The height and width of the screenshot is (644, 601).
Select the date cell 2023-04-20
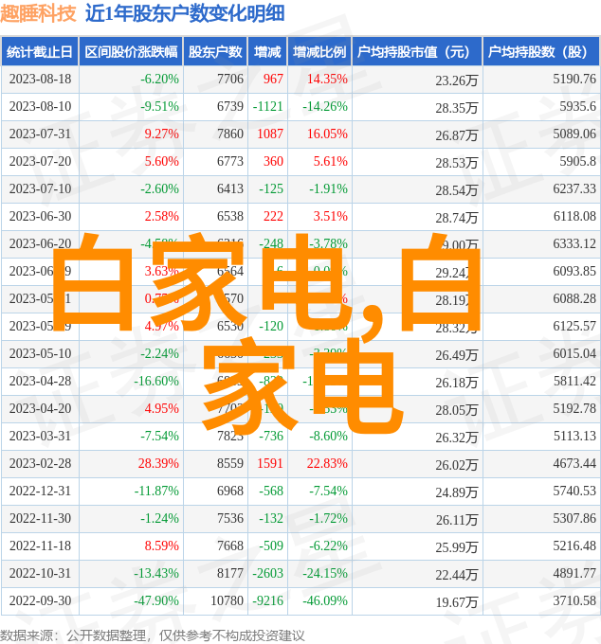click(40, 409)
